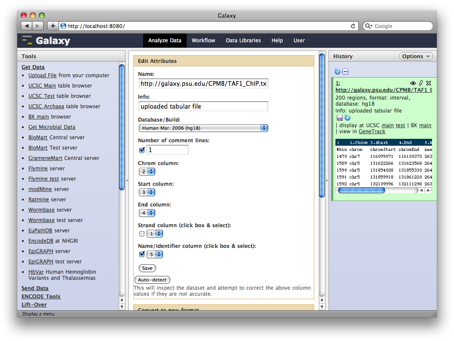Select the Analyze Data tab

pos(165,41)
